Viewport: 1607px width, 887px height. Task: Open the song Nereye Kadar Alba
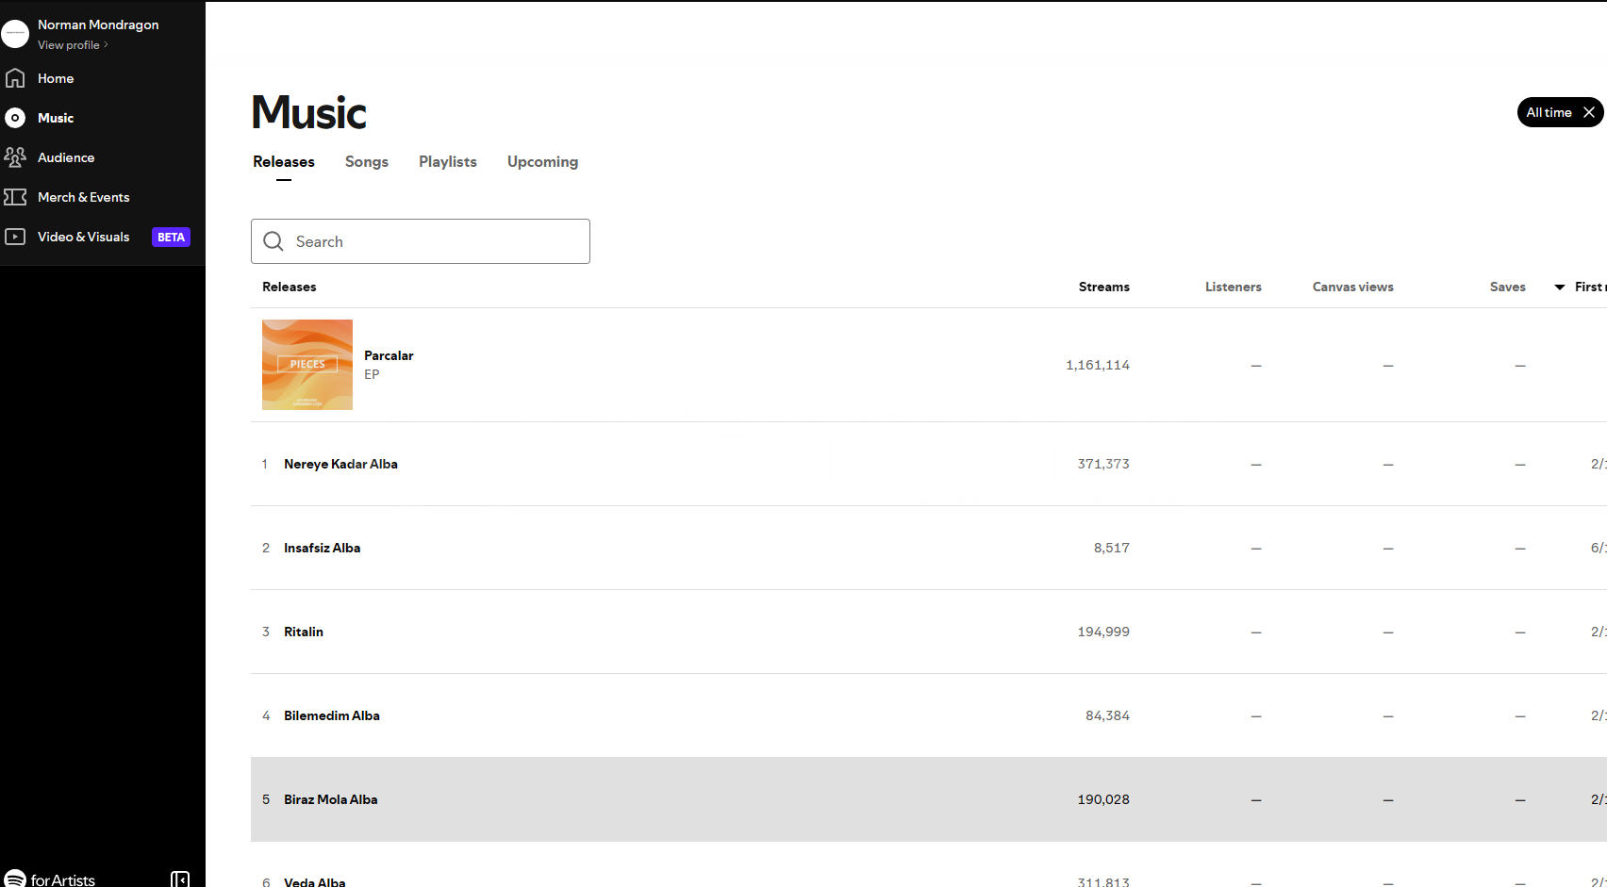click(x=340, y=464)
